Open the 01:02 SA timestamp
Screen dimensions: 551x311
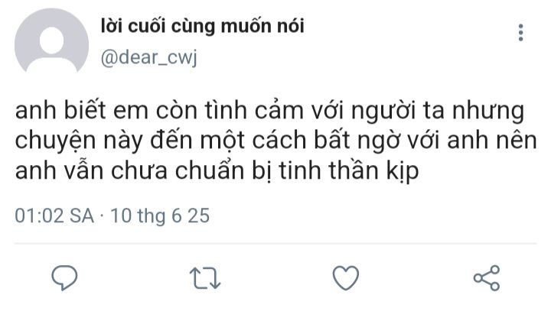54,215
